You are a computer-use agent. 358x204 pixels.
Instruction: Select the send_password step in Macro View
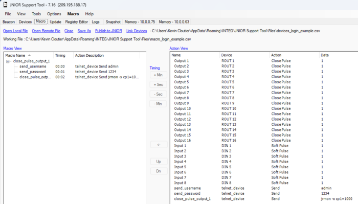pos(33,72)
